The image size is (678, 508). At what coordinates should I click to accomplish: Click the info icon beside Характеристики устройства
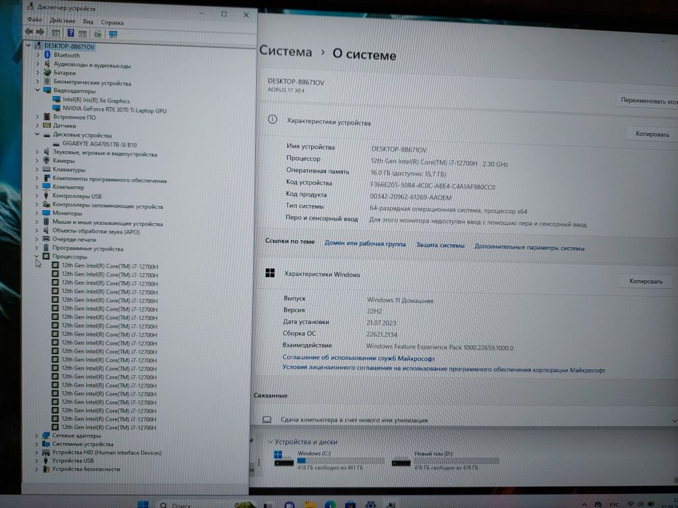[x=272, y=119]
